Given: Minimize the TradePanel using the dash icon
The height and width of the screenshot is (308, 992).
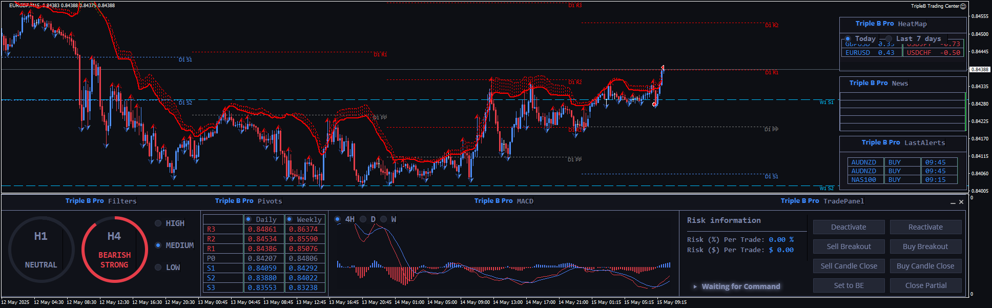Looking at the screenshot, I should 953,202.
